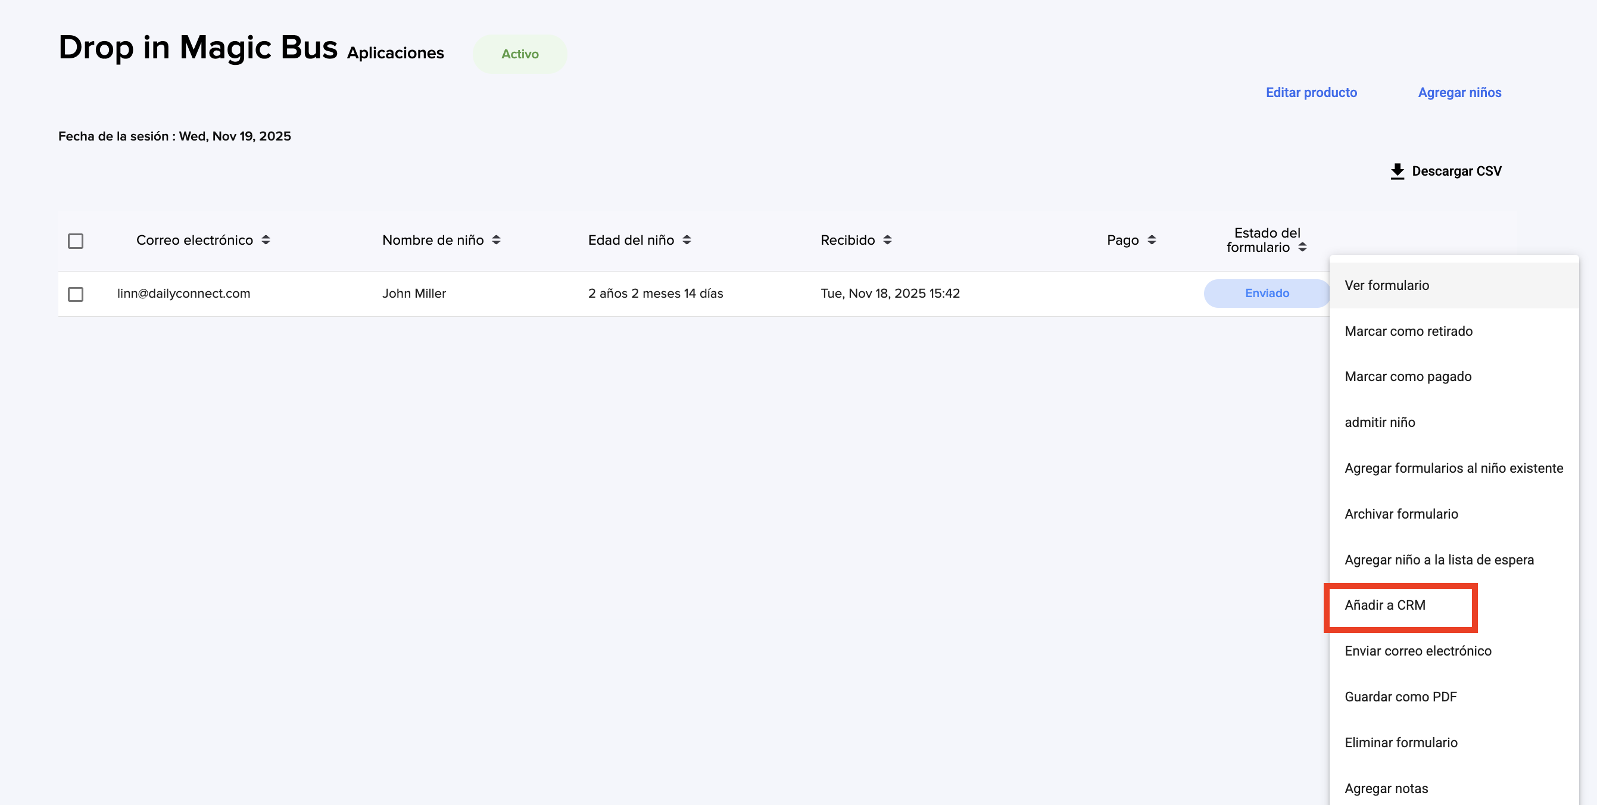
Task: Click the Agregar niños link
Action: [x=1459, y=92]
